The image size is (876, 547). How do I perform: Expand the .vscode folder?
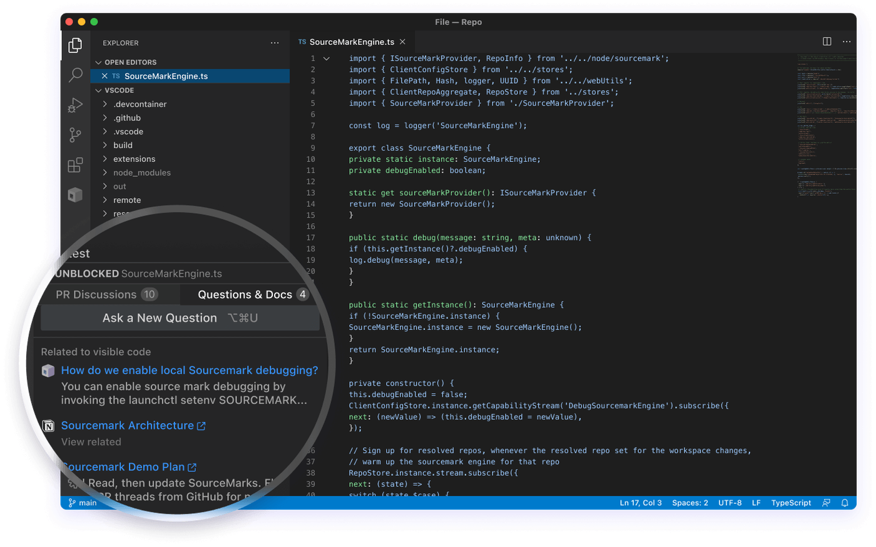point(105,132)
